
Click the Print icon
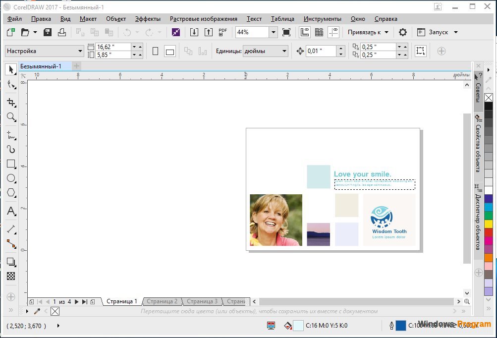click(62, 32)
